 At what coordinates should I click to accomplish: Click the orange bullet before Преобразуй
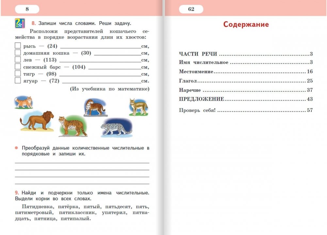(x=17, y=148)
